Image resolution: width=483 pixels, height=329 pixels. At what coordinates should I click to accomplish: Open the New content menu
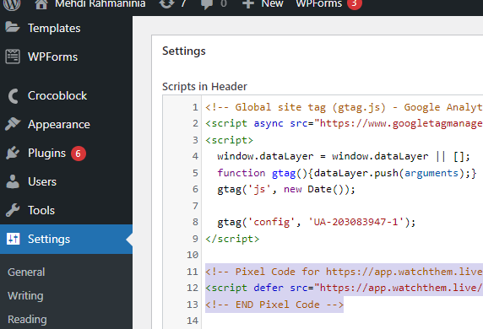point(272,4)
